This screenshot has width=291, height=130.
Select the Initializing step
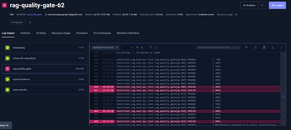pyautogui.click(x=44, y=48)
